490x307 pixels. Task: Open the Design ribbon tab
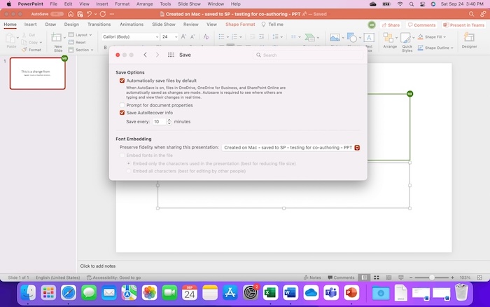pyautogui.click(x=71, y=25)
